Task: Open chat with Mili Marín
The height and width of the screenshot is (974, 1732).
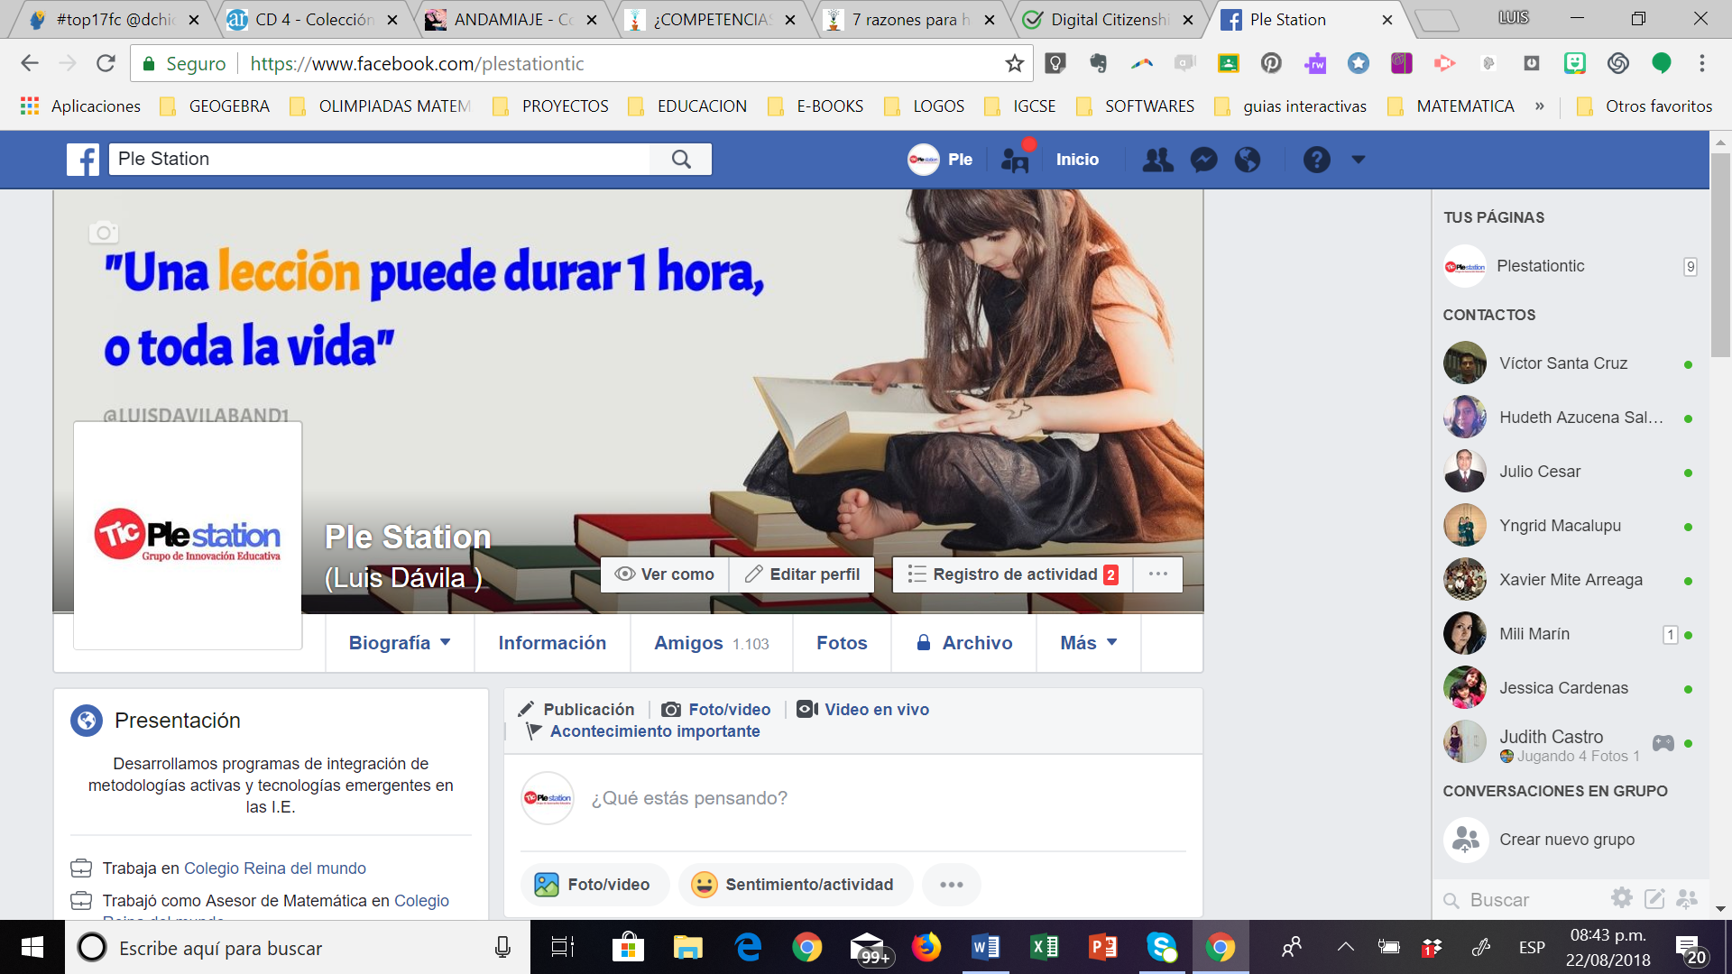Action: (1570, 634)
